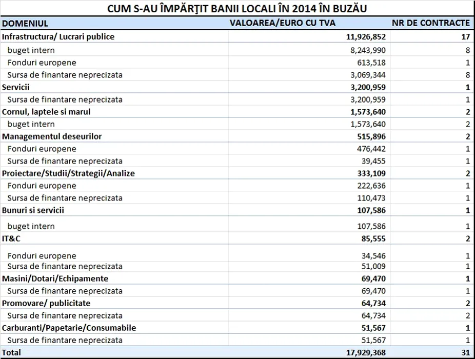This screenshot has height=359, width=475.
Task: Click the IT&C category row label
Action: (13, 238)
